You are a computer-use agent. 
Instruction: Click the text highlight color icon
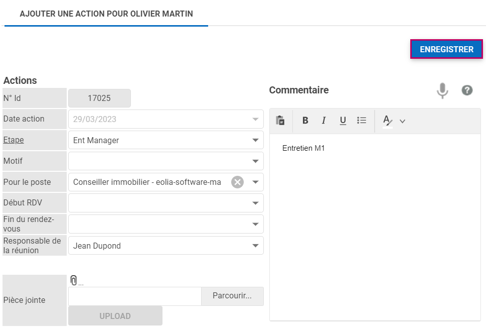tap(387, 121)
